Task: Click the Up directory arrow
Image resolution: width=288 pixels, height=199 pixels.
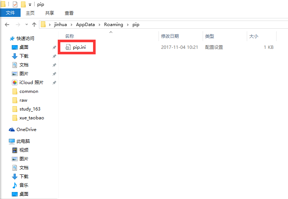Action: pos(34,25)
